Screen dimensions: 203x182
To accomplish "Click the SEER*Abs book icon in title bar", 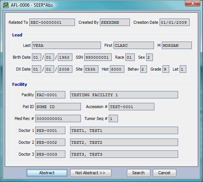I will coord(6,5).
